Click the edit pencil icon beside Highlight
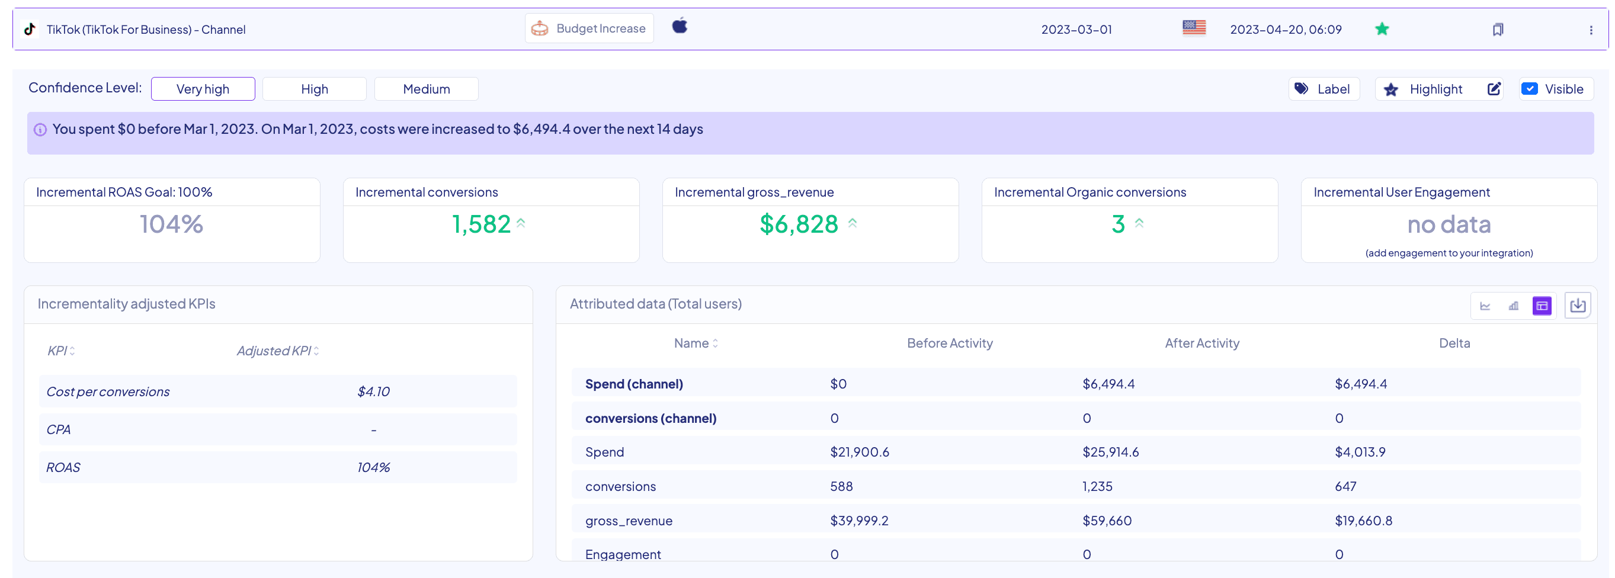This screenshot has width=1615, height=578. (1494, 89)
